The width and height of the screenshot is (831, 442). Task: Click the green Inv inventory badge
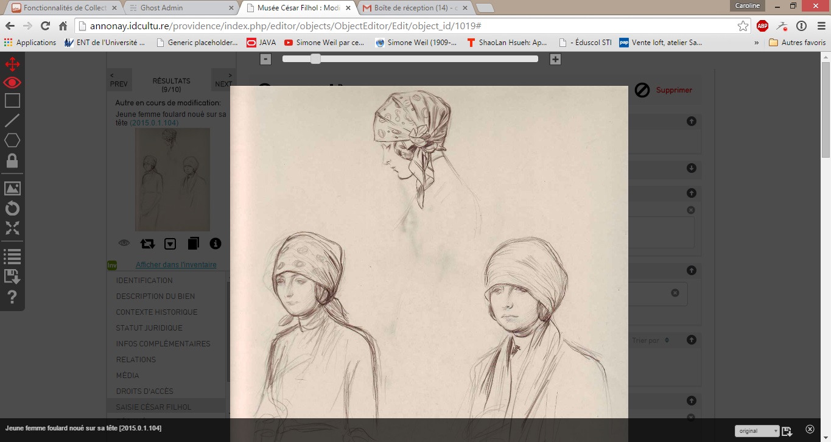click(112, 265)
